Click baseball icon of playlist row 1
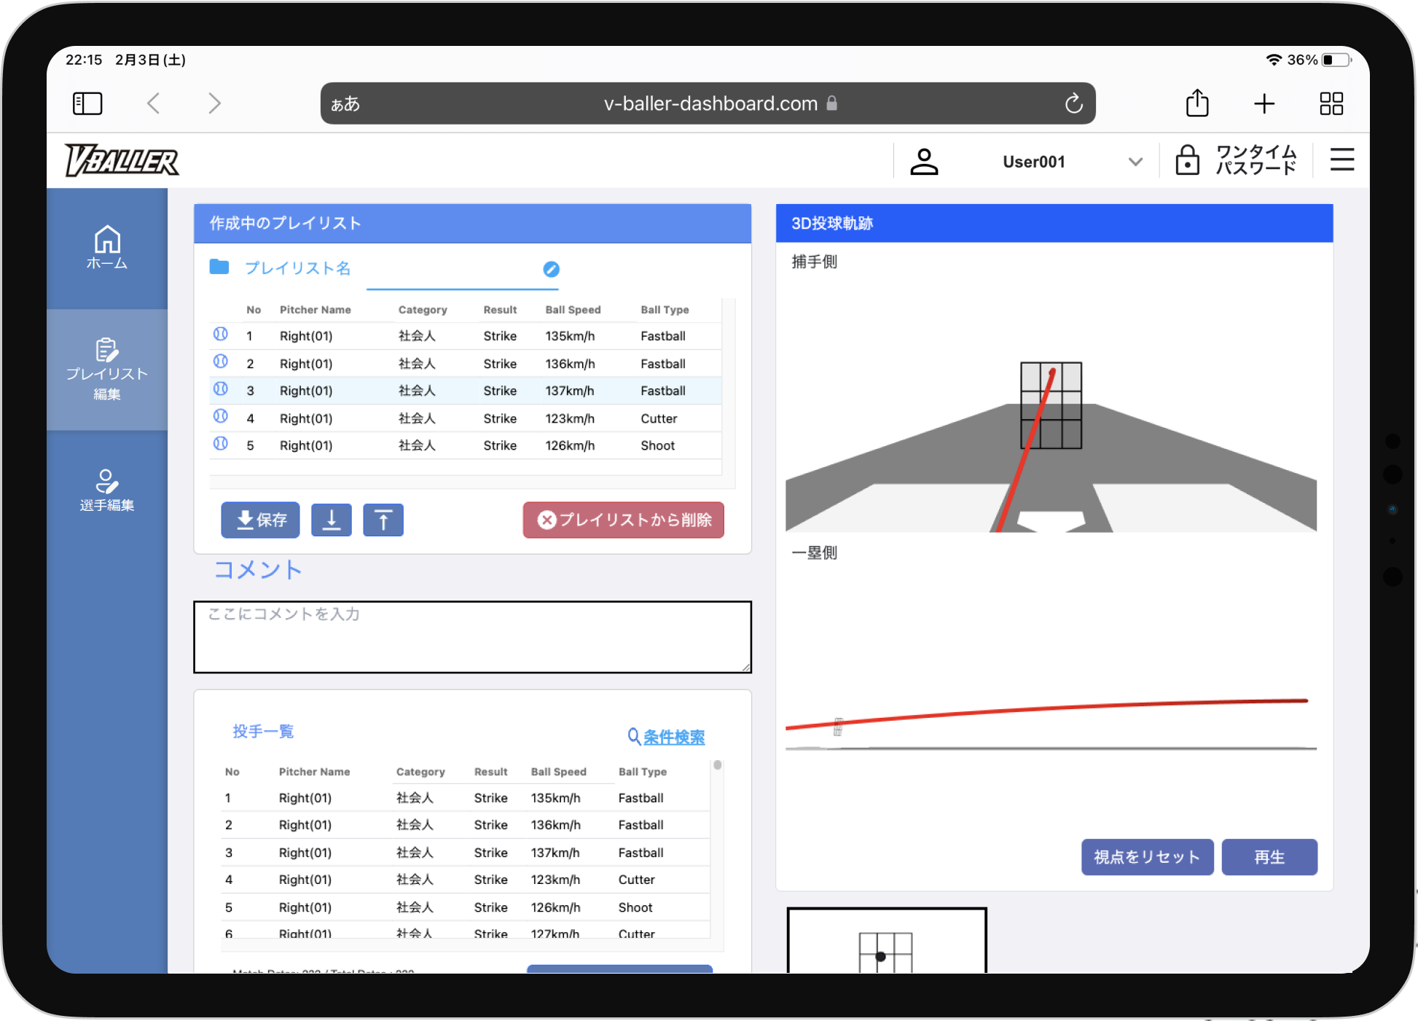 [x=221, y=335]
